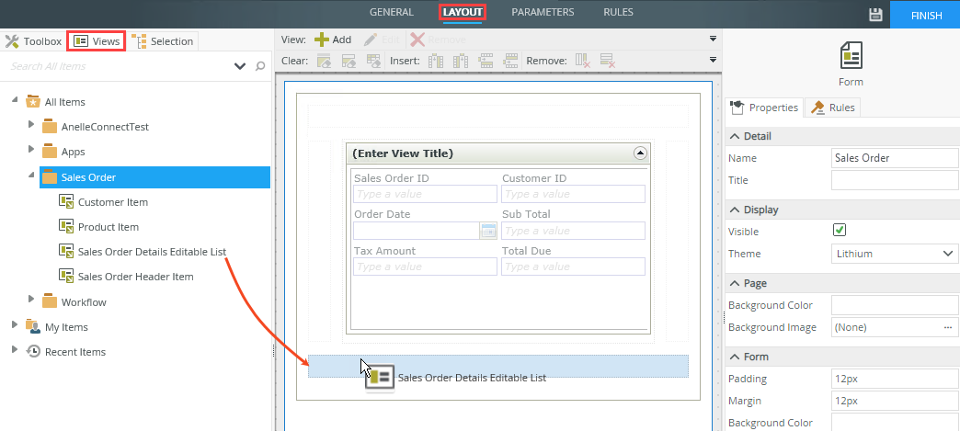Open the Theme dropdown showing Lithium

tap(894, 254)
